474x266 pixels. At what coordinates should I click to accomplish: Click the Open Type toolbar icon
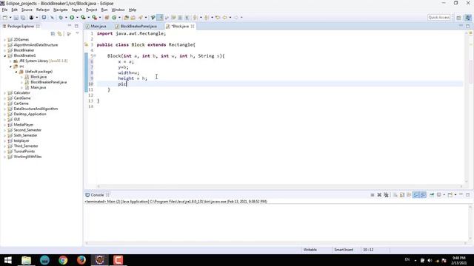127,18
